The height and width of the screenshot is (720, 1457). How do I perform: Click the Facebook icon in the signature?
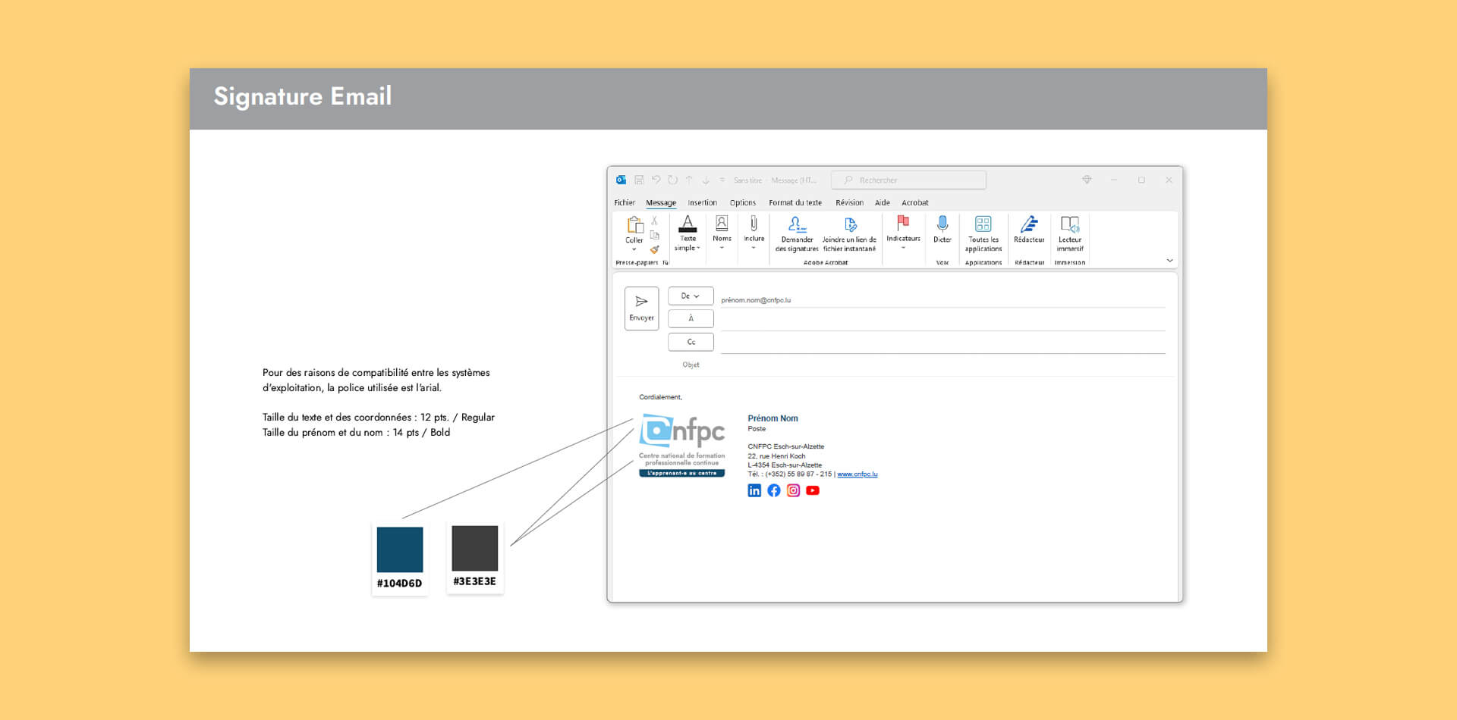[x=773, y=490]
